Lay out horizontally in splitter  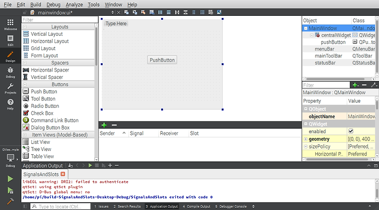click(x=177, y=12)
